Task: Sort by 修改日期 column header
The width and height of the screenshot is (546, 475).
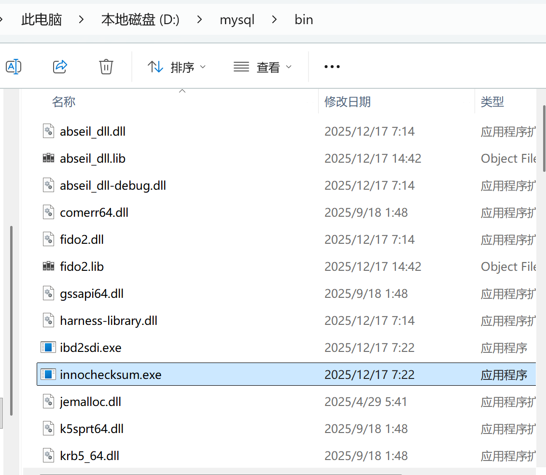Action: (348, 102)
